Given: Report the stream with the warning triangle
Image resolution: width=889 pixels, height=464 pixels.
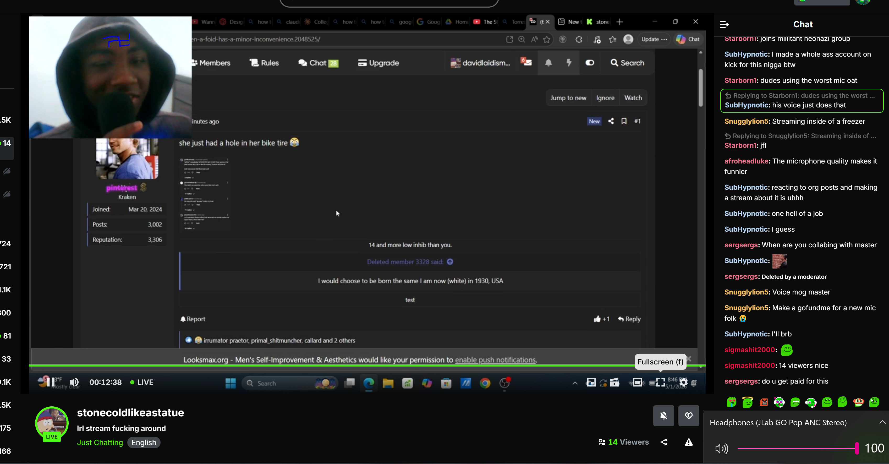Looking at the screenshot, I should [x=689, y=442].
